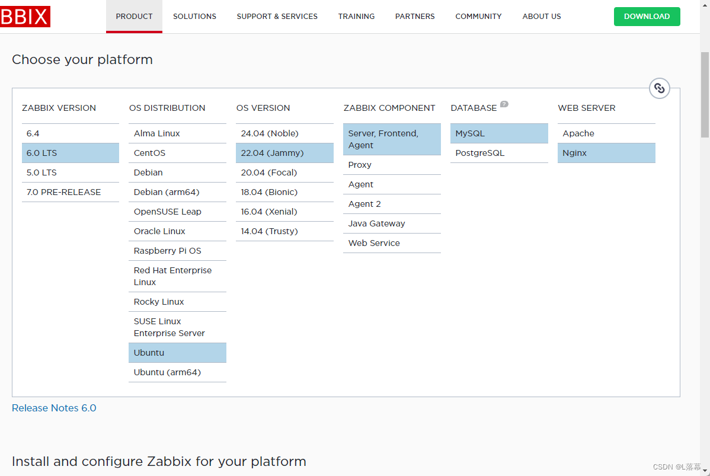Select OS version 18.04 (Bionic)
Image resolution: width=710 pixels, height=476 pixels.
[285, 192]
